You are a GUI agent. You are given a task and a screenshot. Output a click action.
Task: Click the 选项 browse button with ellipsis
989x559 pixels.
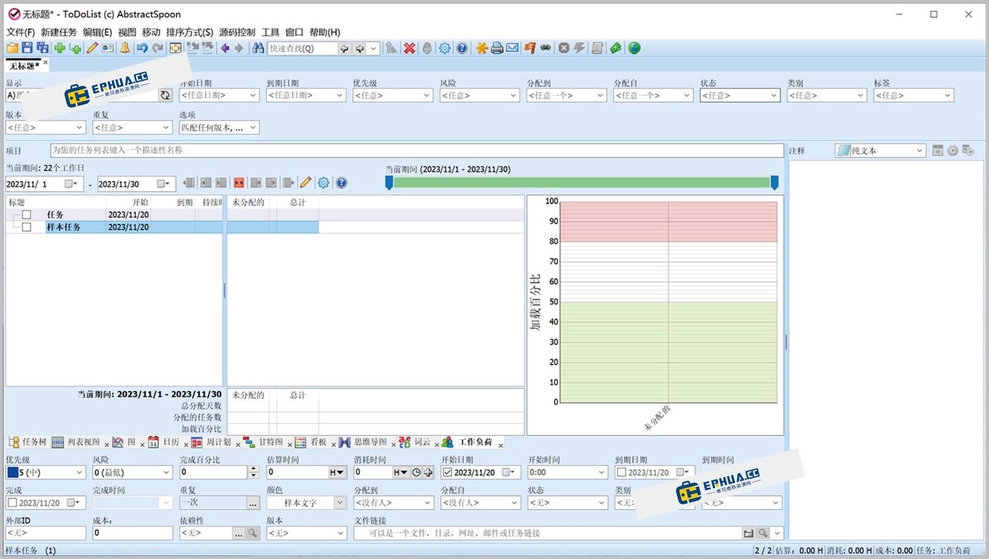pos(252,127)
